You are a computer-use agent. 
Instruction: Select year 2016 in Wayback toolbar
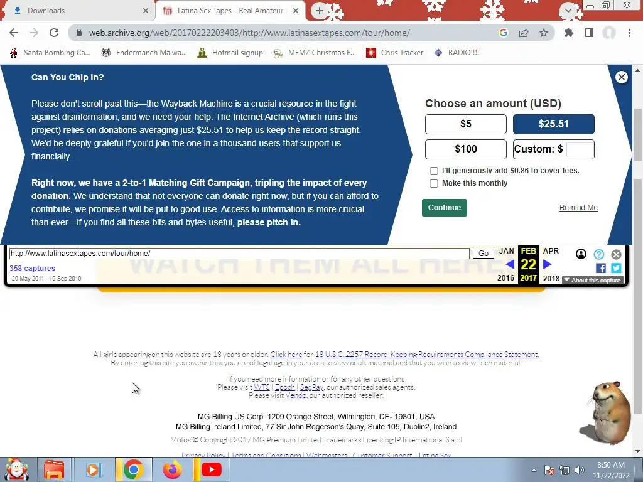coord(505,278)
